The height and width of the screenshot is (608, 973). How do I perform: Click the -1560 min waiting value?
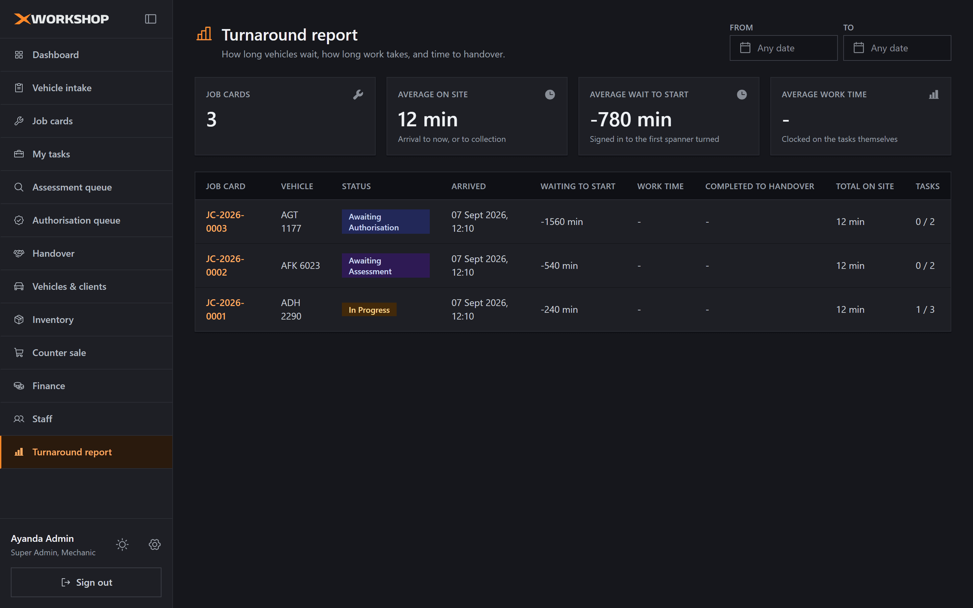[x=562, y=222]
